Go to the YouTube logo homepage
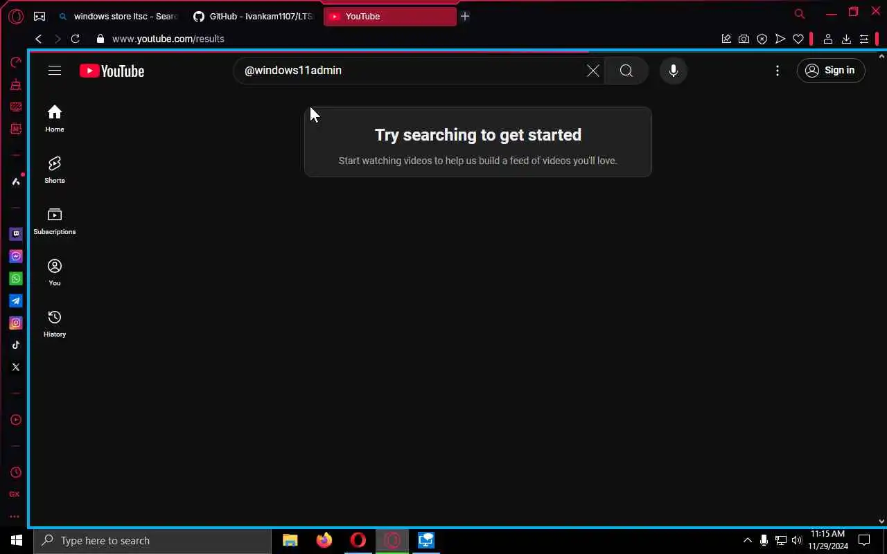The image size is (887, 554). (112, 71)
